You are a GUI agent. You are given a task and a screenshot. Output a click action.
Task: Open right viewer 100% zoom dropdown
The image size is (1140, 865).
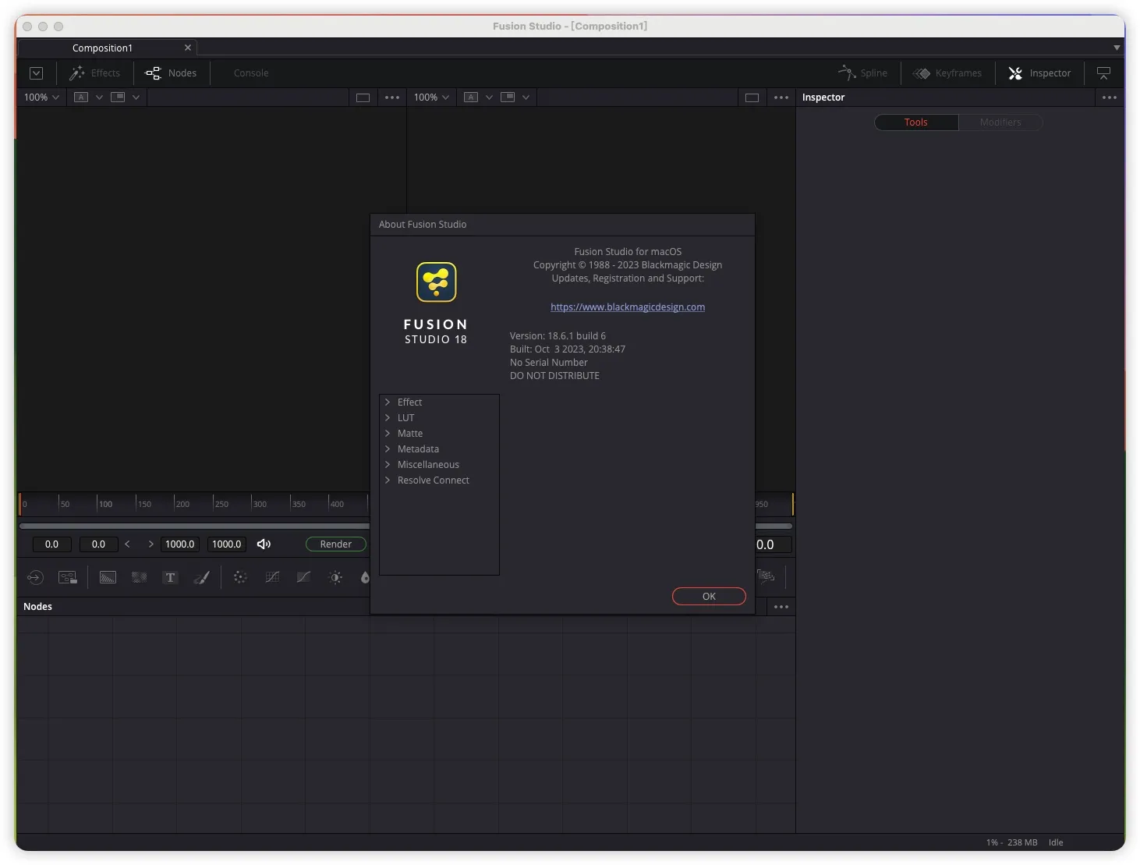[x=431, y=97]
